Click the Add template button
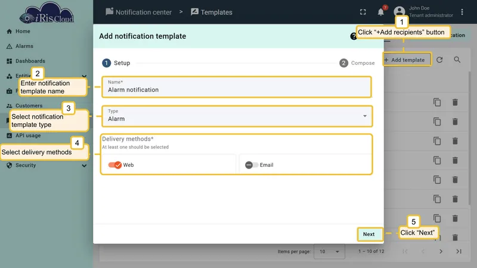Viewport: 477px width, 268px height. (x=407, y=60)
